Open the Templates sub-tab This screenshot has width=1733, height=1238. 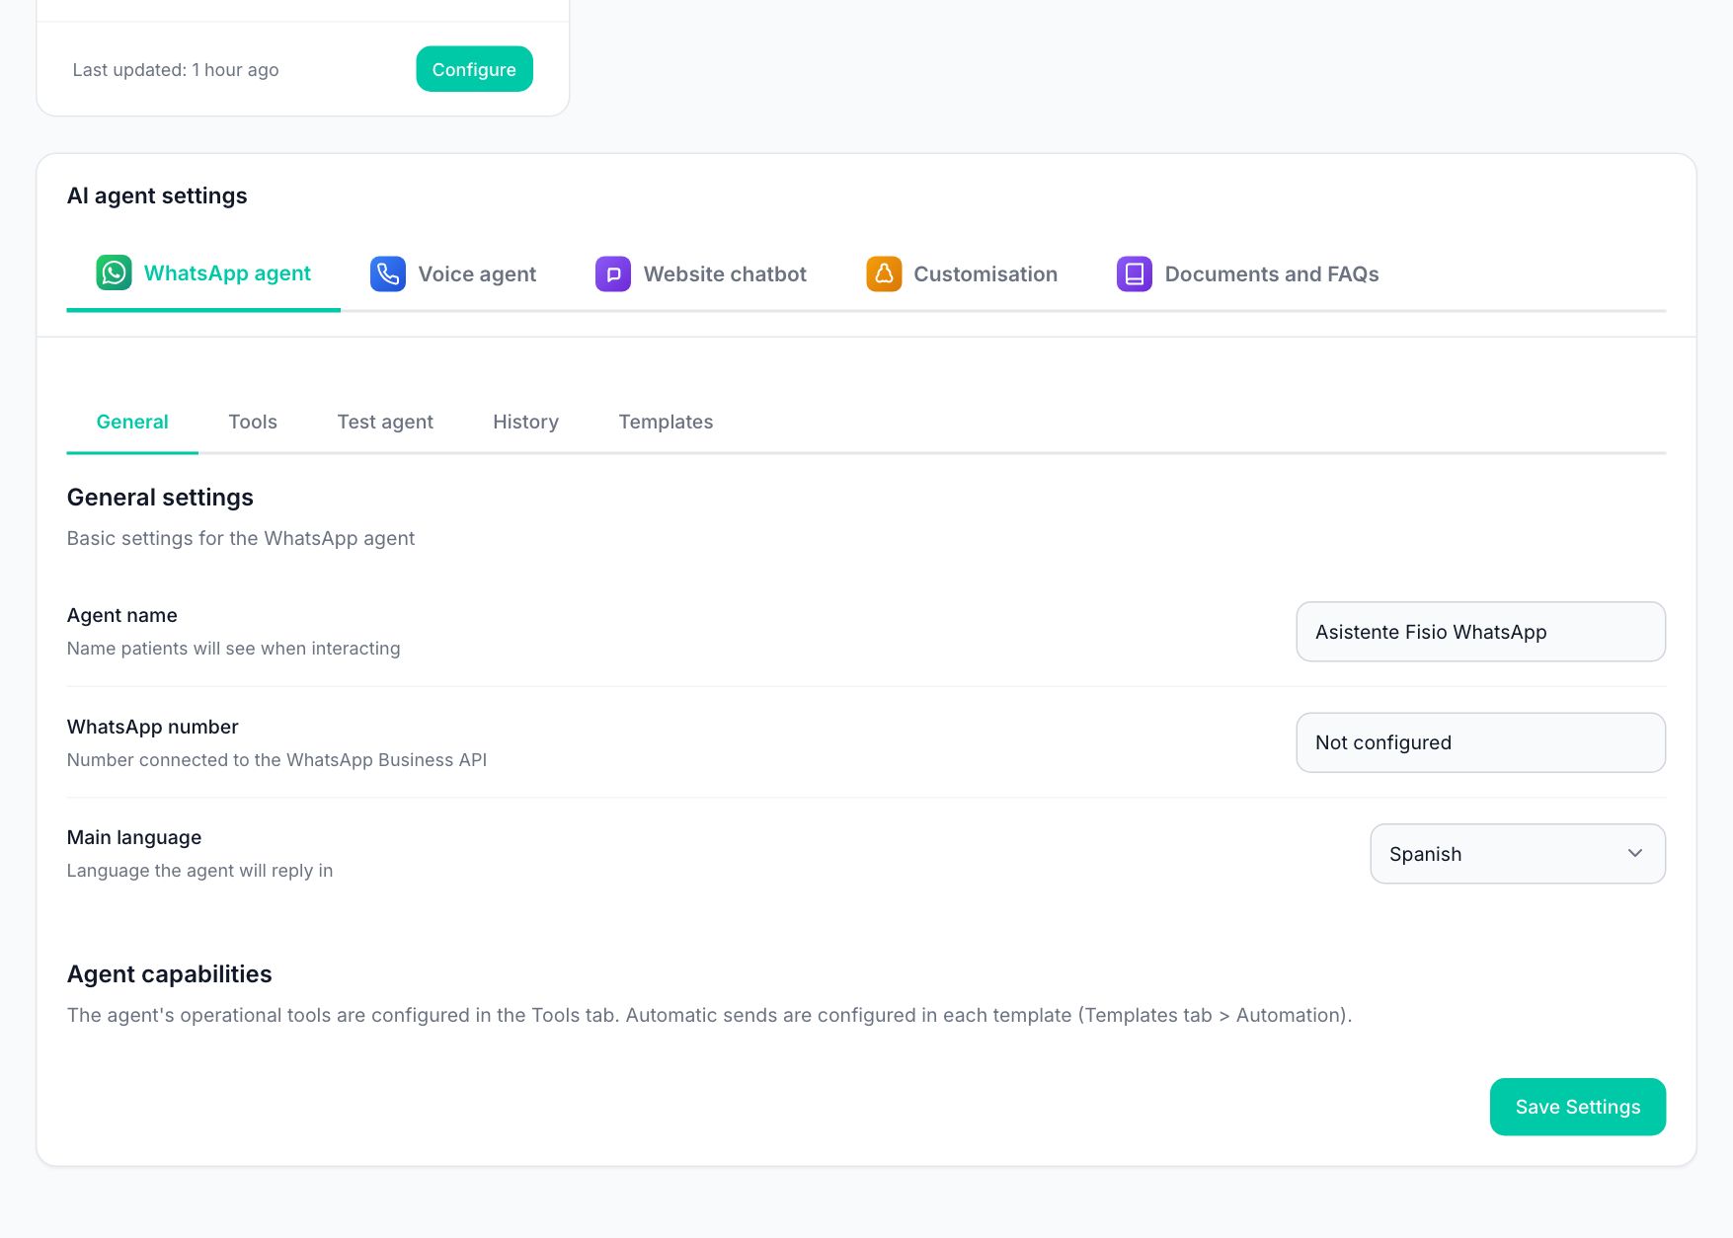666,422
